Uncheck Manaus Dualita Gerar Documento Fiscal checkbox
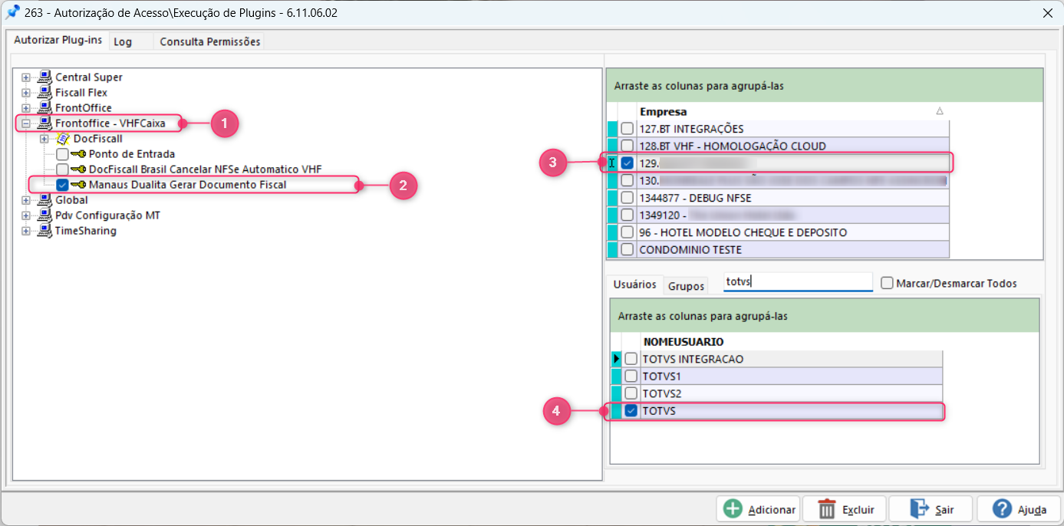1064x526 pixels. pyautogui.click(x=63, y=185)
